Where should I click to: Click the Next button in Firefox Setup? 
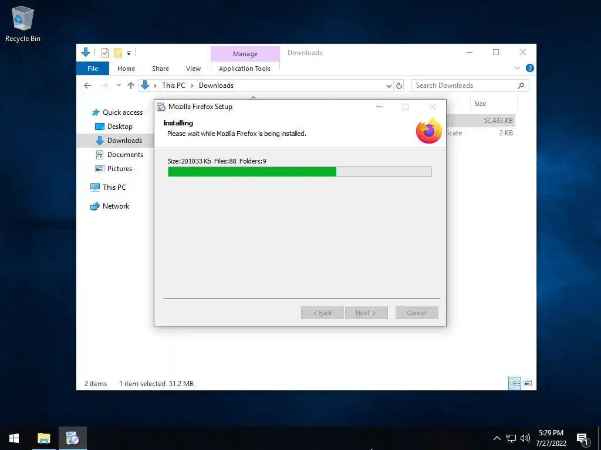(x=366, y=313)
